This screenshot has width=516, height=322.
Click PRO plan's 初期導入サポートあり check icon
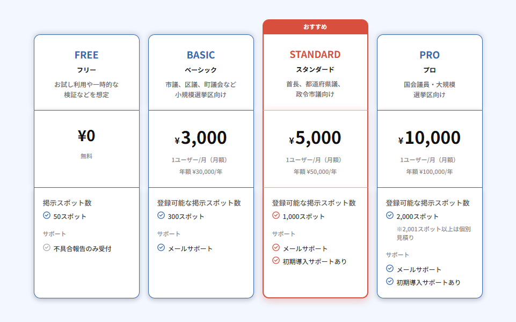click(x=390, y=282)
